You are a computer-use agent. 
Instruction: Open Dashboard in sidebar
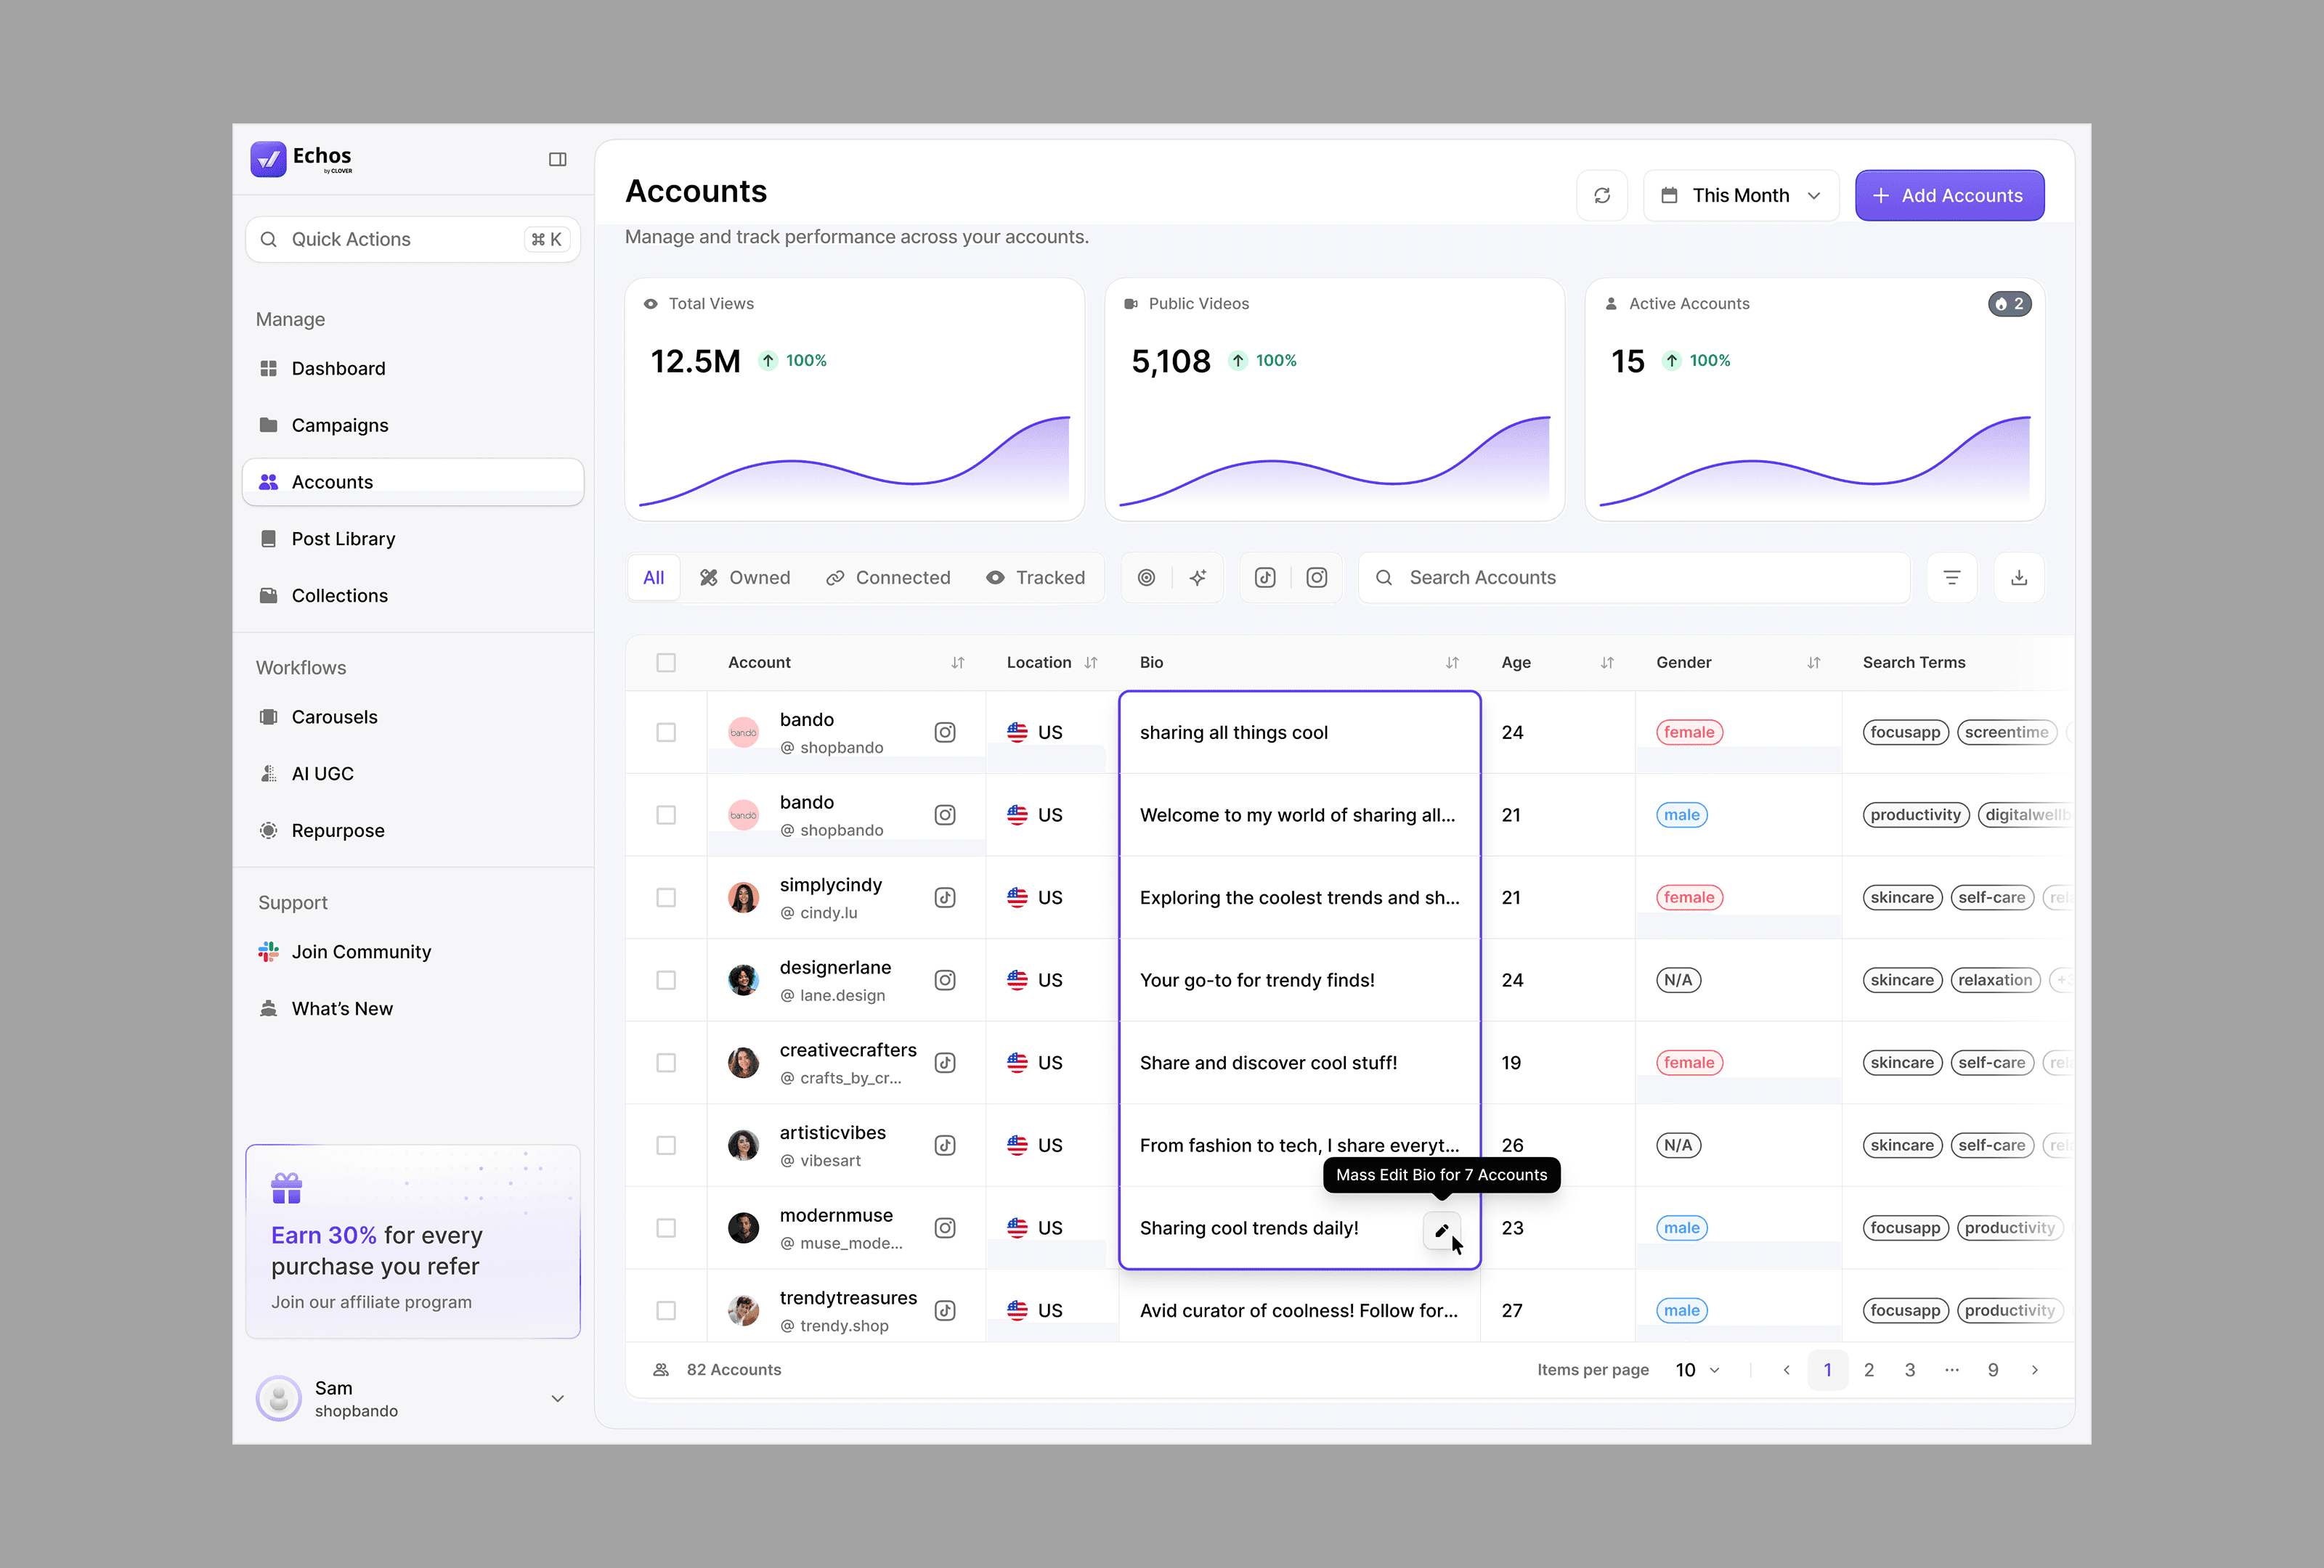pos(413,369)
